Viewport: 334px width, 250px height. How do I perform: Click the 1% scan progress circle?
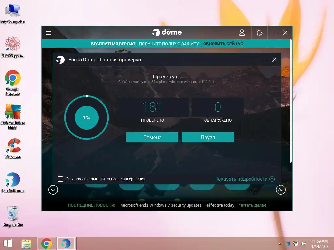coord(86,118)
